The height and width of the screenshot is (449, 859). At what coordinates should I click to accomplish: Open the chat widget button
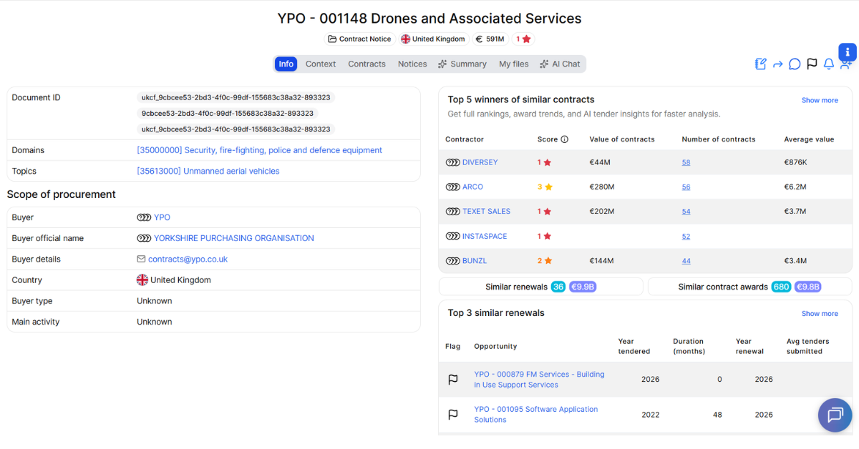[835, 415]
